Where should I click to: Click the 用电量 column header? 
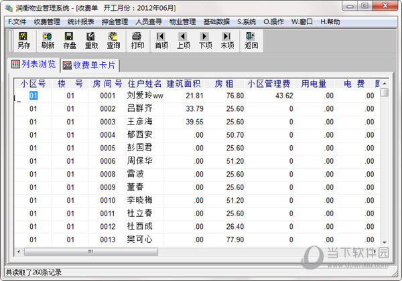click(x=314, y=84)
